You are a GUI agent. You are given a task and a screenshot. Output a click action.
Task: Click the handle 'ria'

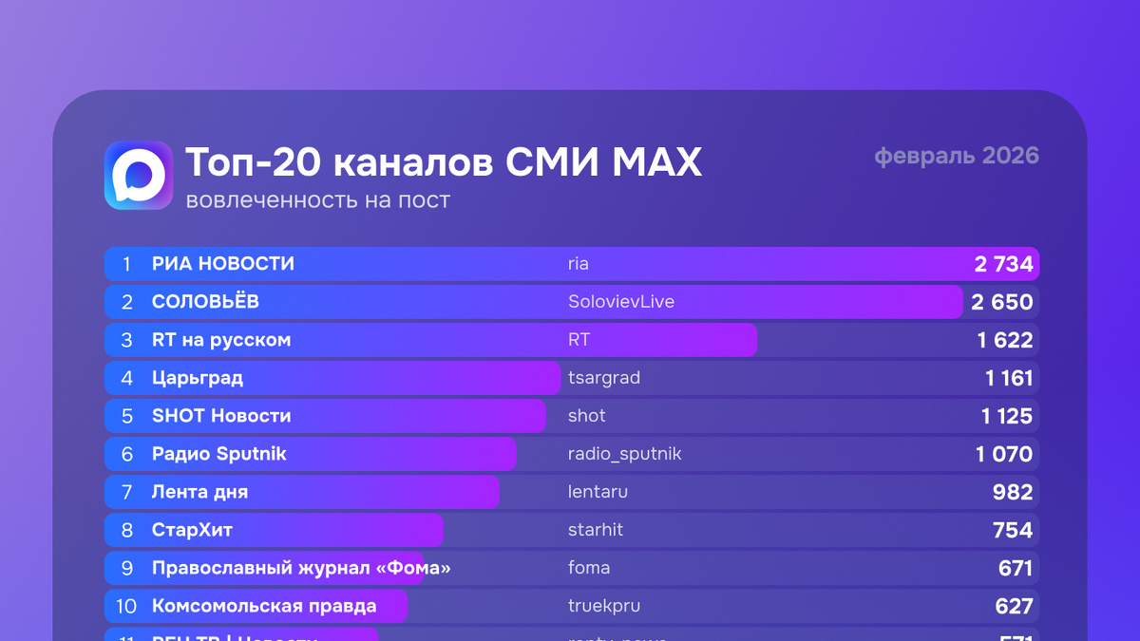coord(579,264)
